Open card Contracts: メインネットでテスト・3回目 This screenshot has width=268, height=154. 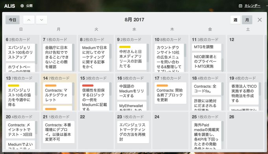[x=20, y=130]
